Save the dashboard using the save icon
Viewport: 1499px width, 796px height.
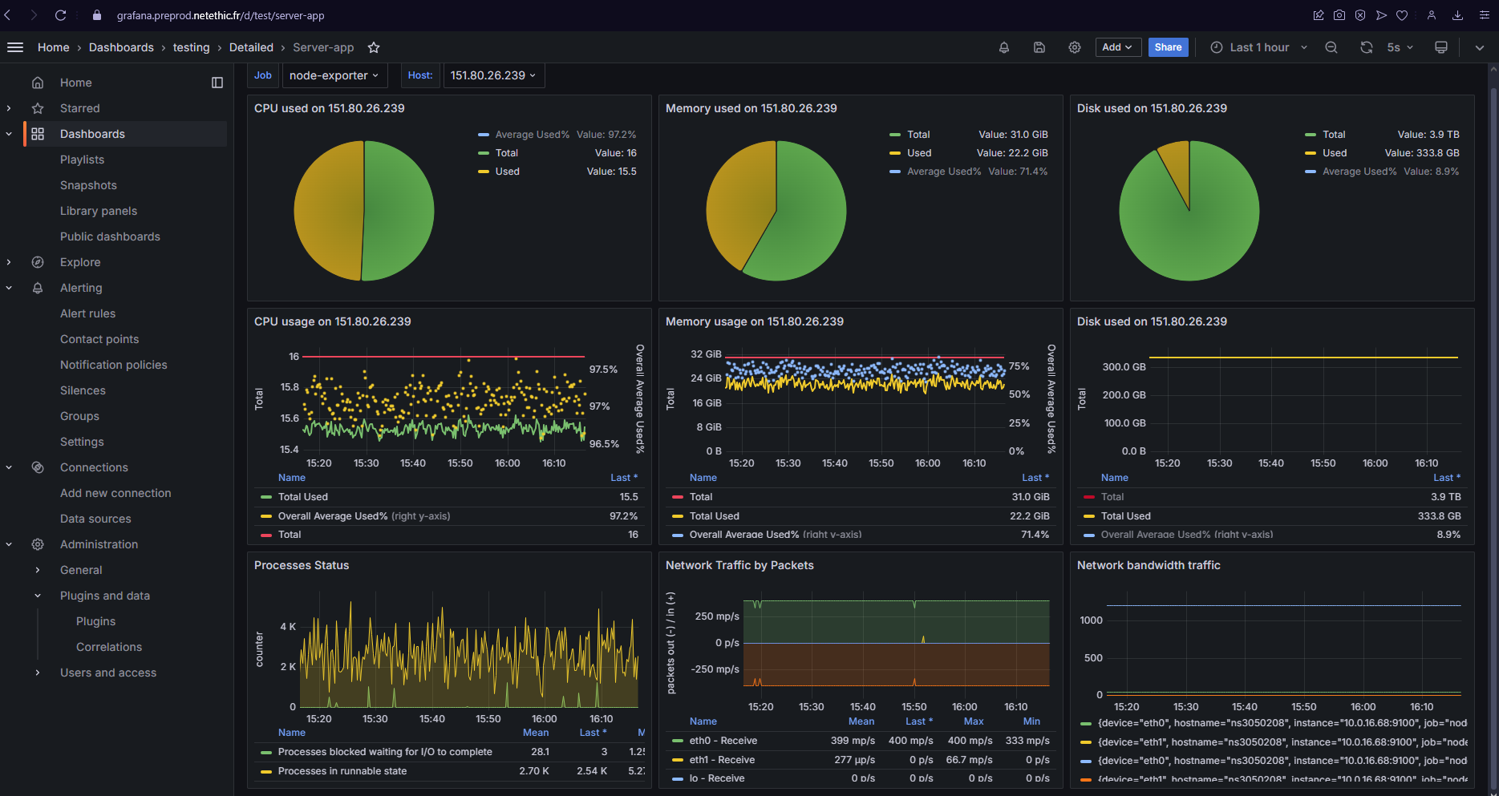pos(1039,47)
